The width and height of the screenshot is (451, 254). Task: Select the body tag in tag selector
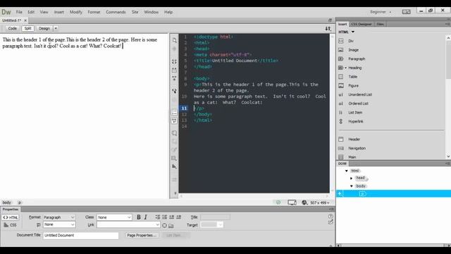click(x=6, y=202)
